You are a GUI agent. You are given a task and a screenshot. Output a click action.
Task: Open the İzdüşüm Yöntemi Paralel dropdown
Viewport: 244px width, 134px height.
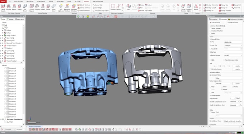[233, 55]
